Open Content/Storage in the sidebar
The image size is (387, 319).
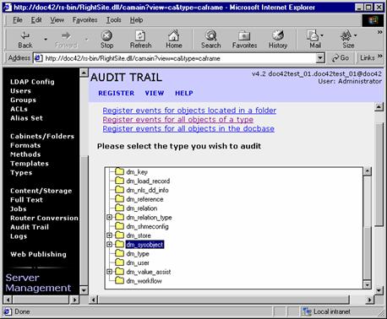point(41,191)
